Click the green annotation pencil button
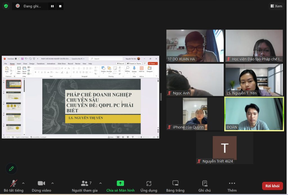288x195 pixels. (x=12, y=169)
